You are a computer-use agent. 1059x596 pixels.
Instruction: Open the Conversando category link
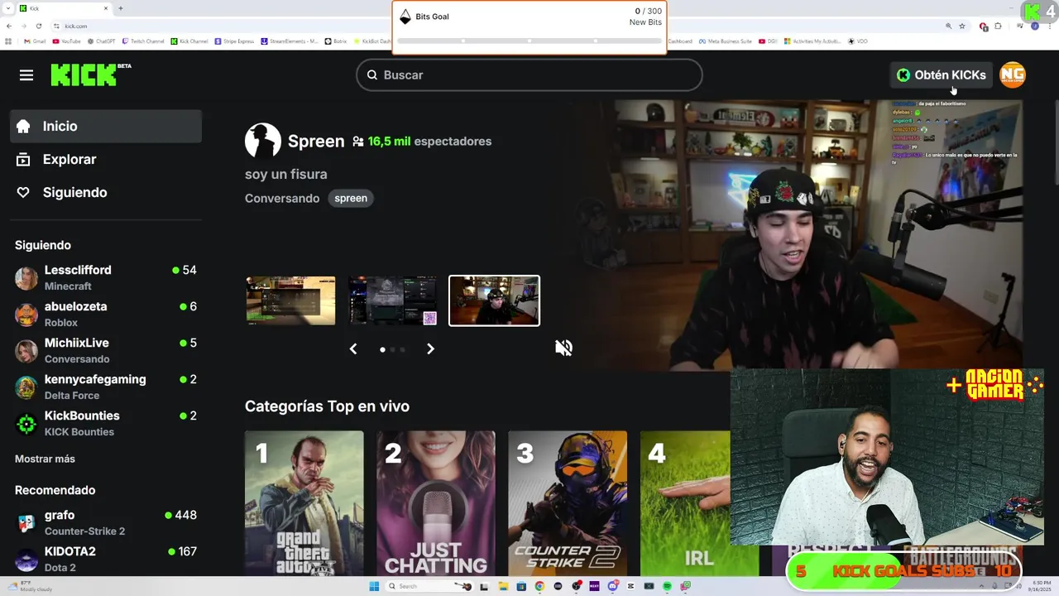tap(282, 199)
